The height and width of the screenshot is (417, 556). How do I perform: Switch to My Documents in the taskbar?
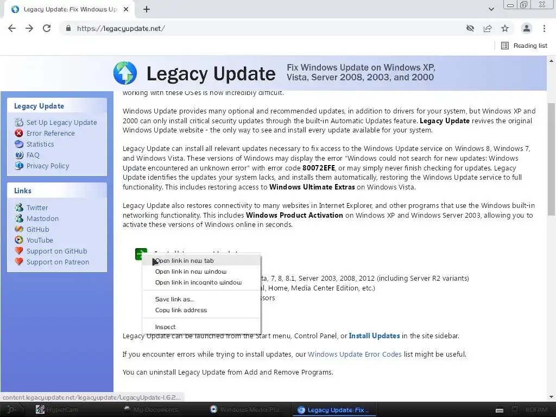pos(151,409)
